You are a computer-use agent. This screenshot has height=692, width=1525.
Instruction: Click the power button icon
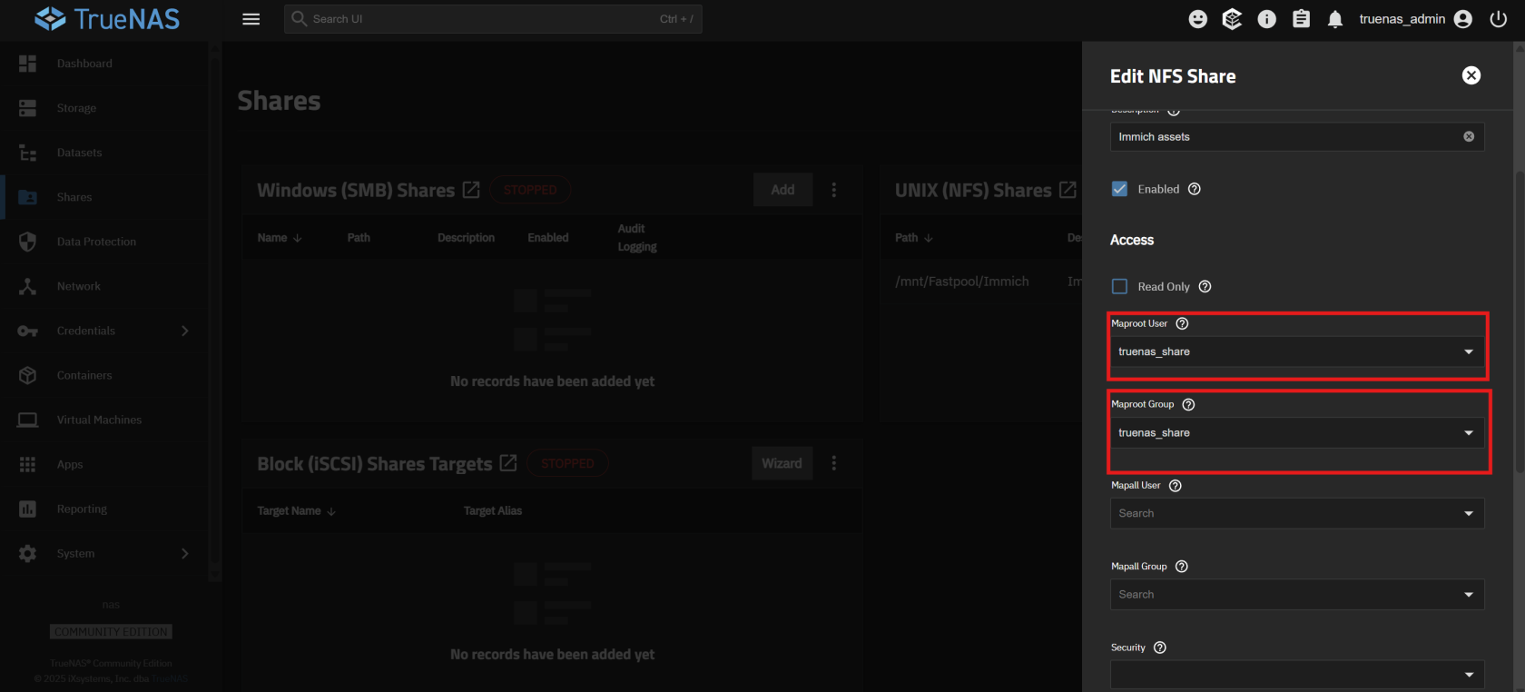tap(1498, 19)
